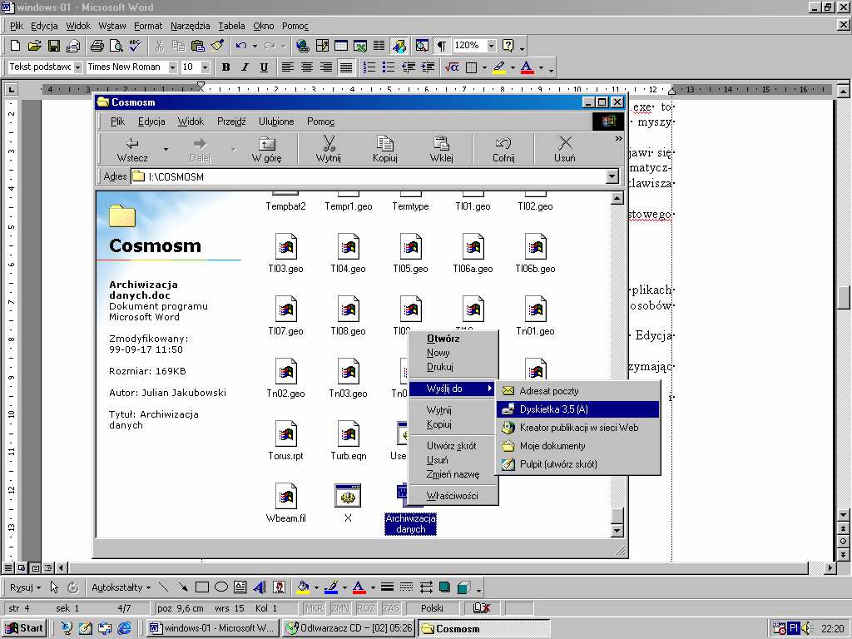
Task: Toggle the numbered list button
Action: [x=369, y=67]
